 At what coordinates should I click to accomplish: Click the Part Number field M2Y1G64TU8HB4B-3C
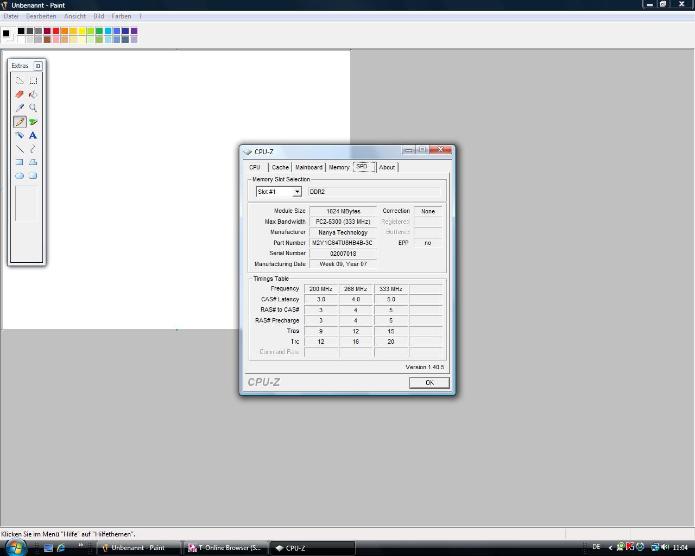click(343, 243)
